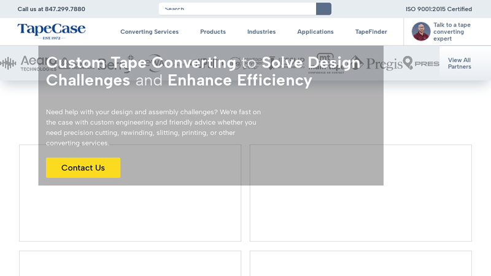Click the search input field
The image size is (491, 276).
pyautogui.click(x=238, y=9)
